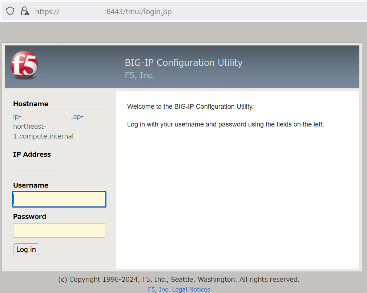Image resolution: width=367 pixels, height=293 pixels.
Task: Click the Username field label
Action: 31,185
